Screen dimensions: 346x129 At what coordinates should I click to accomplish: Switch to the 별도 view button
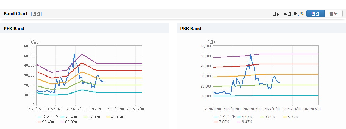pyautogui.click(x=334, y=14)
